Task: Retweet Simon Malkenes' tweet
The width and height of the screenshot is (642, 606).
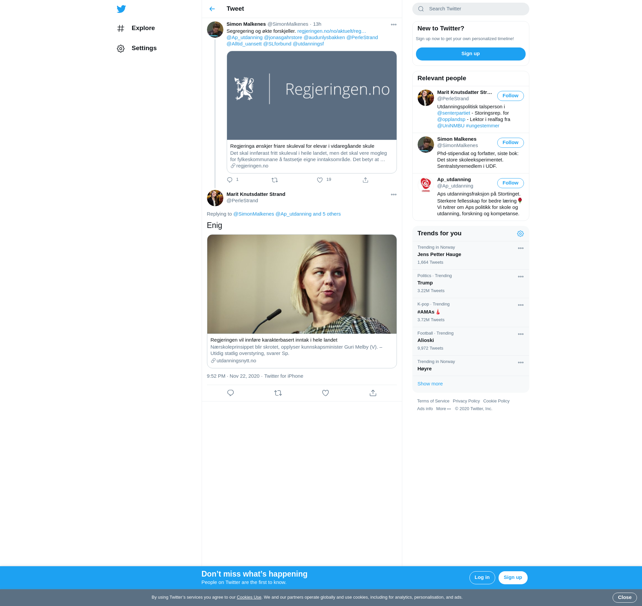Action: (275, 180)
